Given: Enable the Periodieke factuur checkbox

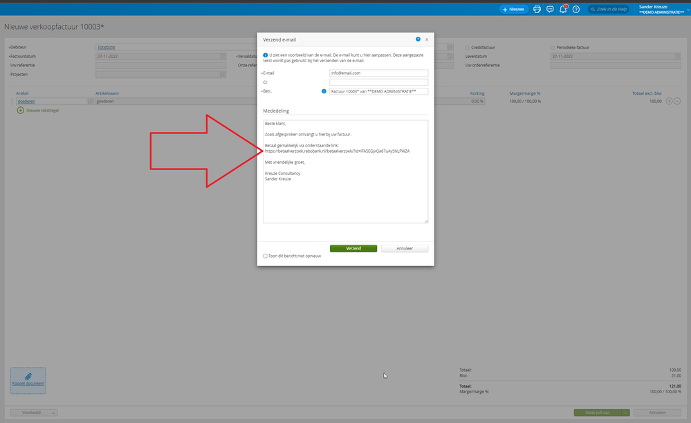Looking at the screenshot, I should (x=553, y=48).
